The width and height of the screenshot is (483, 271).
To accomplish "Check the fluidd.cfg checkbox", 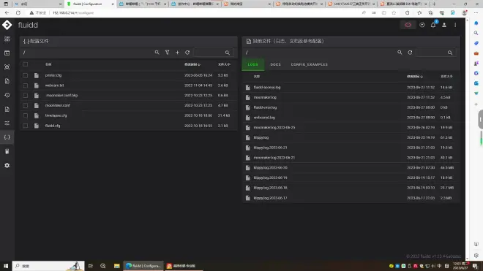I will (x=26, y=126).
